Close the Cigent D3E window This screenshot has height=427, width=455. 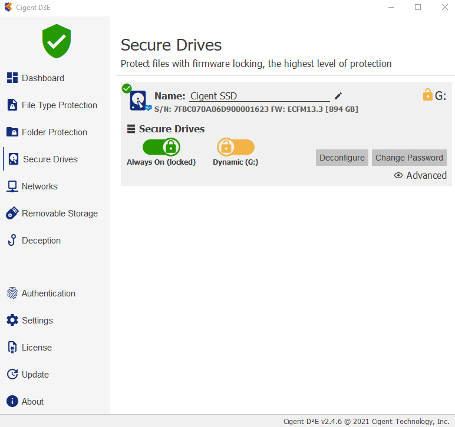pyautogui.click(x=445, y=7)
